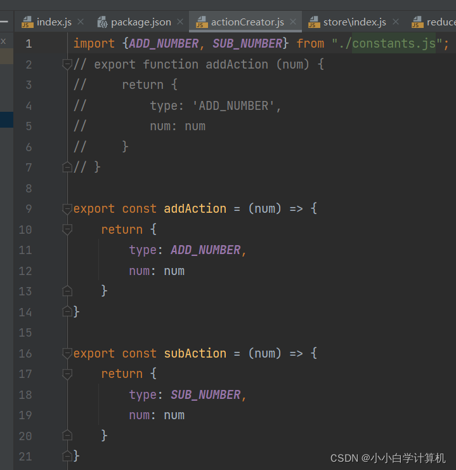The image size is (456, 470).
Task: Click the from keyword on line 1
Action: tap(310, 44)
